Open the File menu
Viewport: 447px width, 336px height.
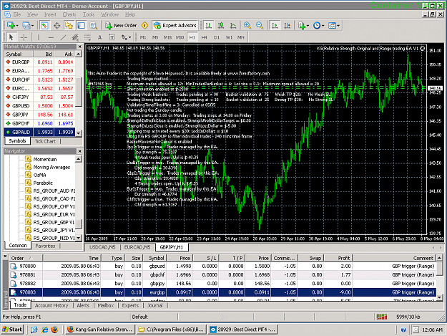17,14
